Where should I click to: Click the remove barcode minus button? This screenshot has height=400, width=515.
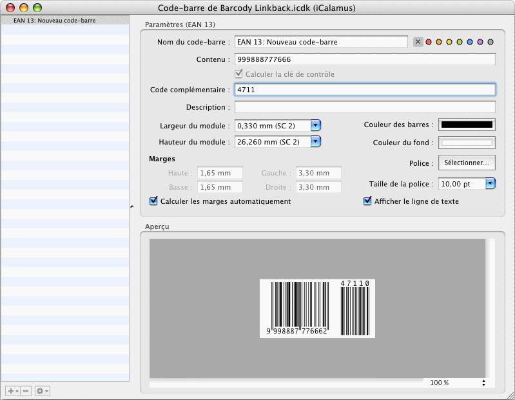pyautogui.click(x=26, y=391)
